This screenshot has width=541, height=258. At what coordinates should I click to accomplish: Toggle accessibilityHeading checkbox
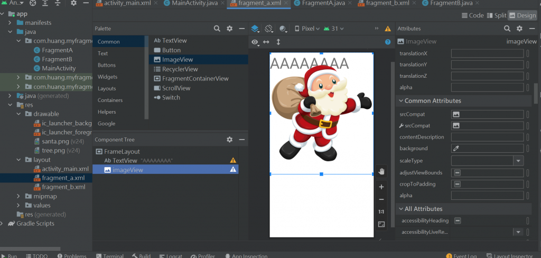click(457, 220)
